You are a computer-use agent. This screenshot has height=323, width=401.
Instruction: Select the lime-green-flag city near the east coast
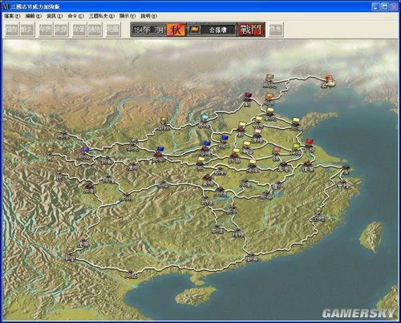click(296, 150)
